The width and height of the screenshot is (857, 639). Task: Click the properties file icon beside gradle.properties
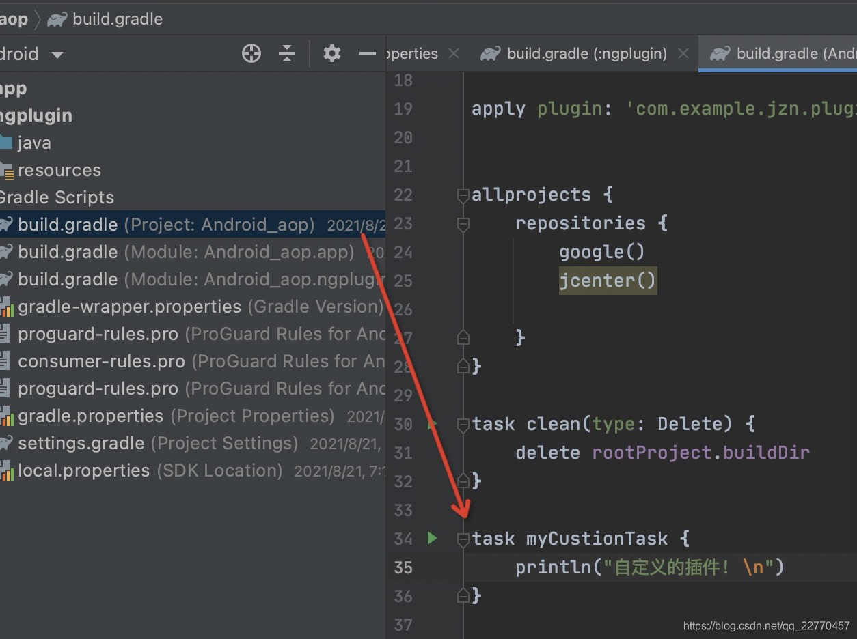[8, 416]
